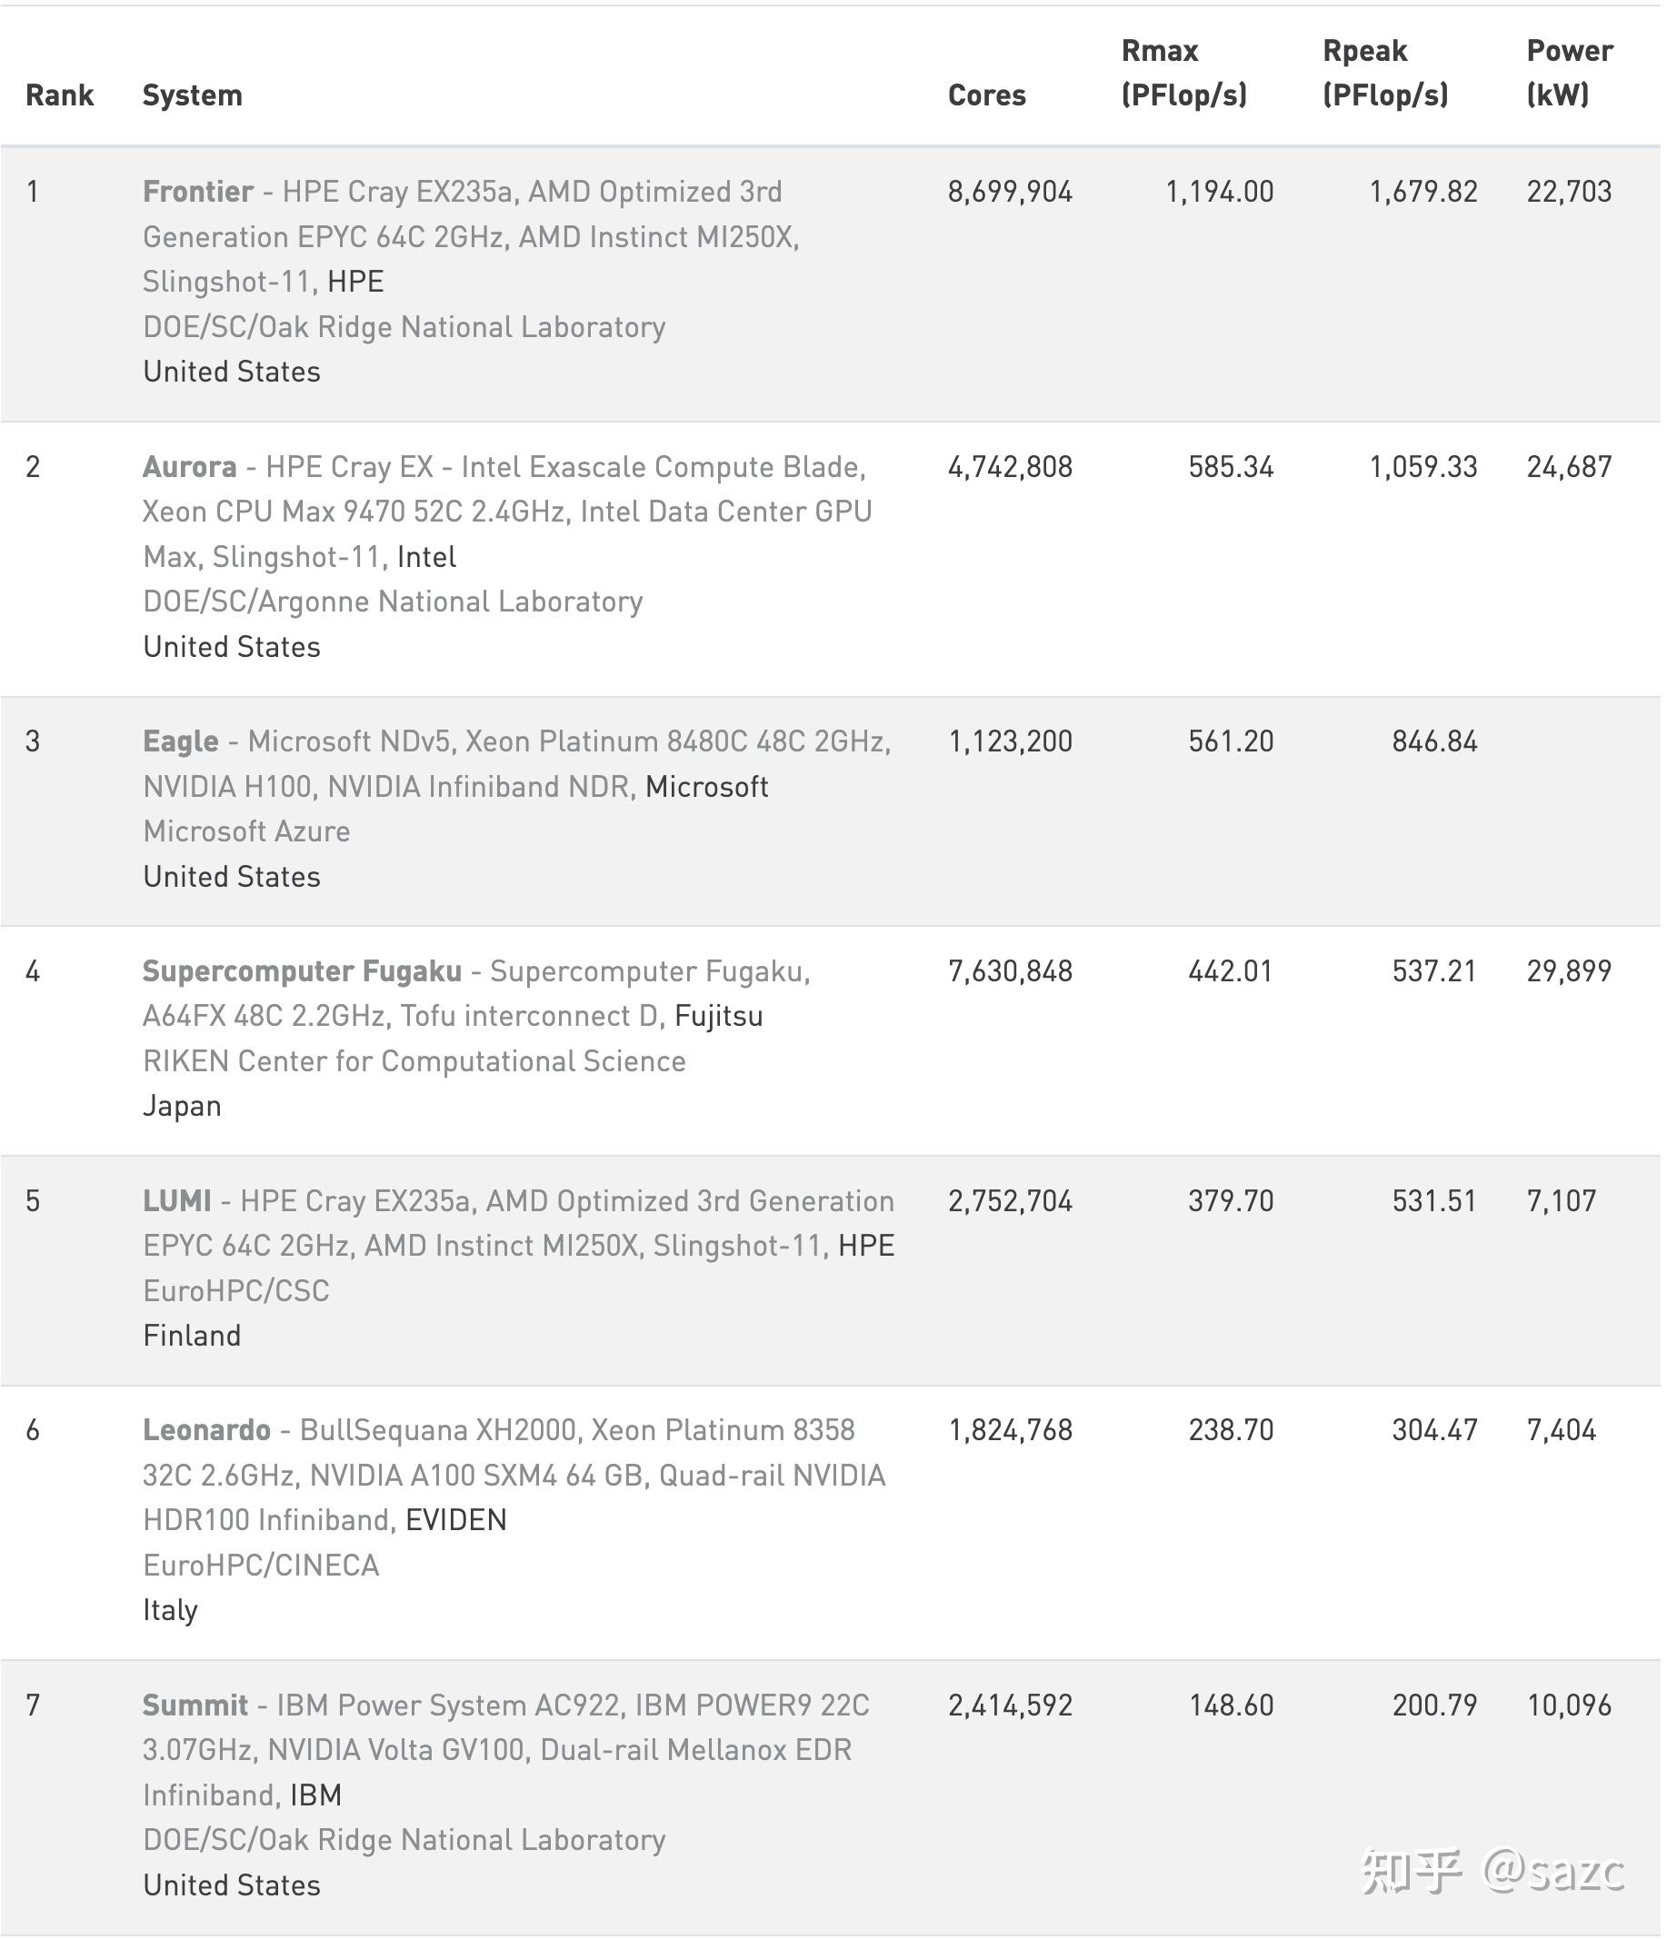Open the DOE/SC/Argonne National Laboratory site link
The width and height of the screenshot is (1667, 1939).
coord(393,602)
